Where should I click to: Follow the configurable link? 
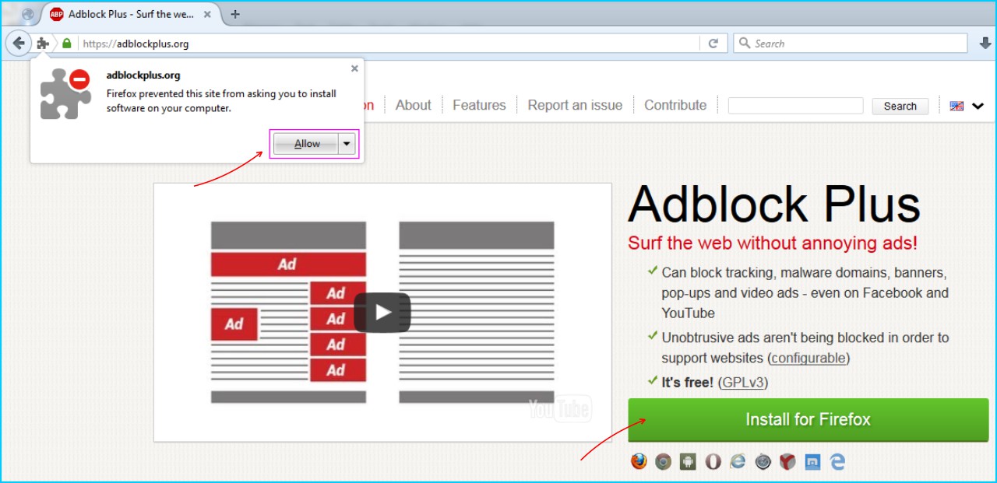point(809,358)
